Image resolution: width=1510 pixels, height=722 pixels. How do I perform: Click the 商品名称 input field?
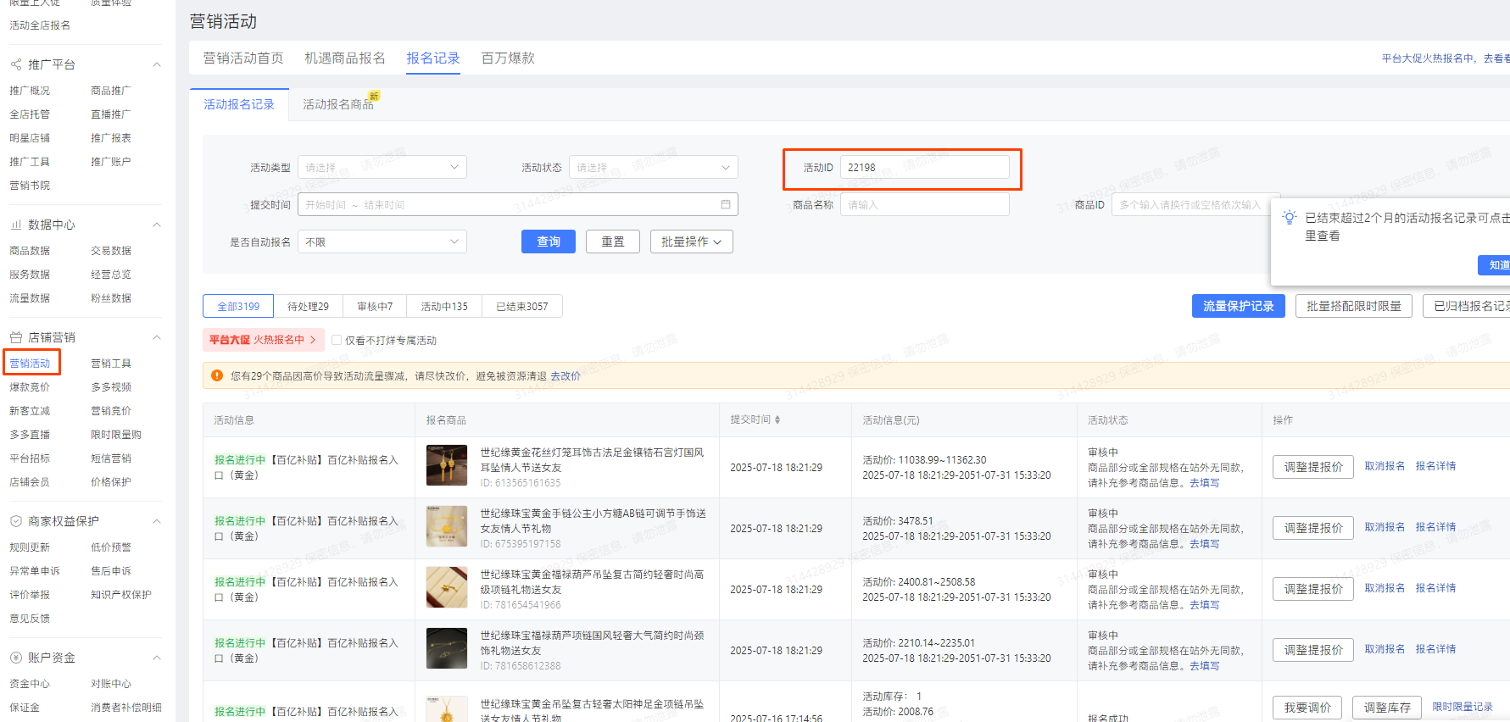click(924, 204)
